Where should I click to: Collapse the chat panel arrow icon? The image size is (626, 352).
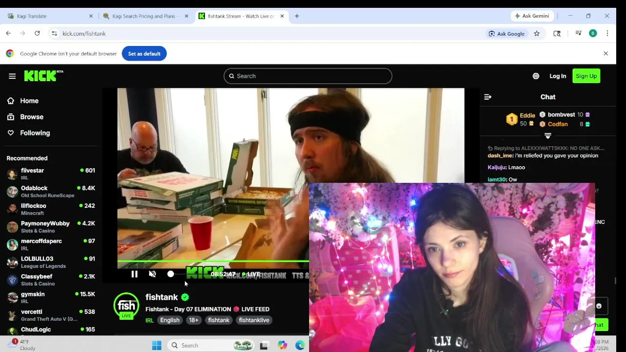pyautogui.click(x=488, y=97)
